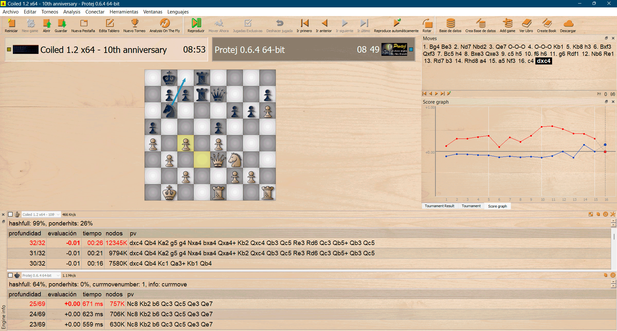617x331 pixels.
Task: Toggle Analysis On The Fly
Action: (165, 25)
